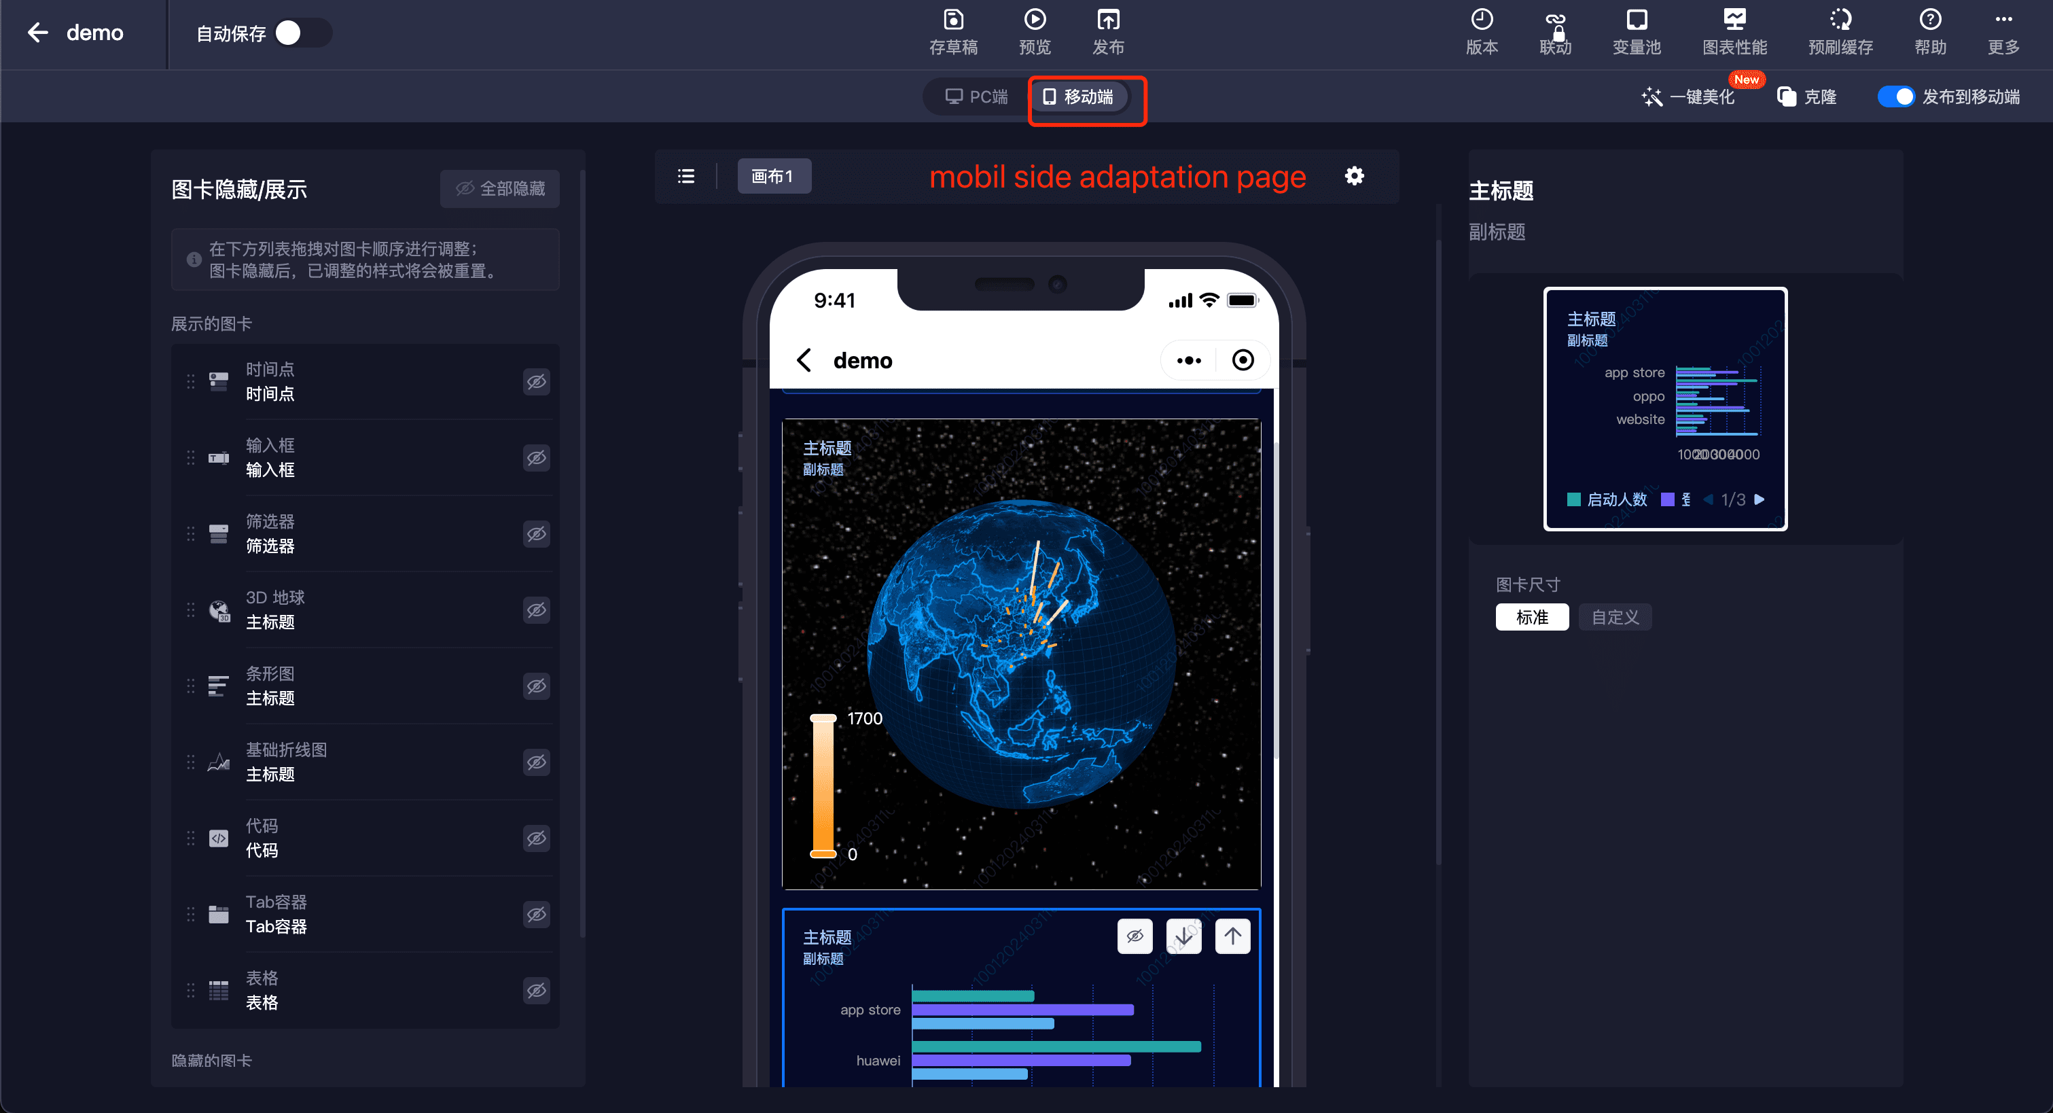Hide the Tab容器 card
The height and width of the screenshot is (1113, 2053).
(x=537, y=915)
